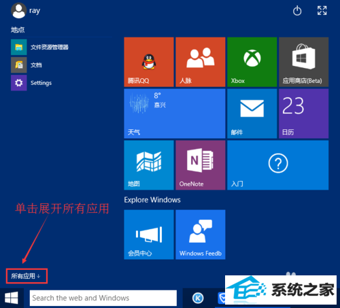The width and height of the screenshot is (340, 308).
Task: Open the Mail (邮件) tile
Action: pyautogui.click(x=252, y=114)
